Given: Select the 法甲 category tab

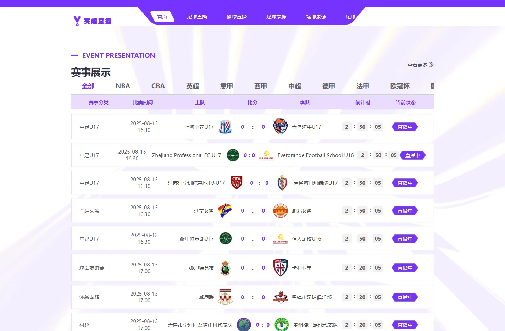Looking at the screenshot, I should click(363, 86).
